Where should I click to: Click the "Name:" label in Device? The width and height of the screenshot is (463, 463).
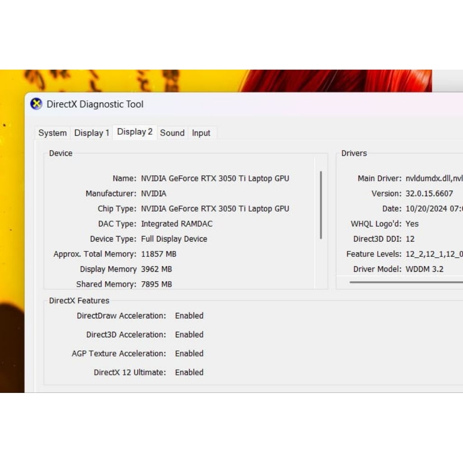click(x=124, y=178)
